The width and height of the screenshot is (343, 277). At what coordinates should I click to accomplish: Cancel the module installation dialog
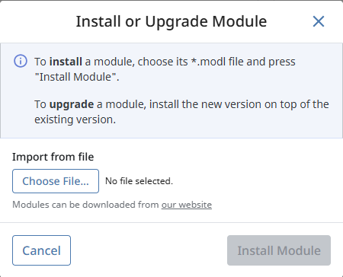click(x=41, y=250)
